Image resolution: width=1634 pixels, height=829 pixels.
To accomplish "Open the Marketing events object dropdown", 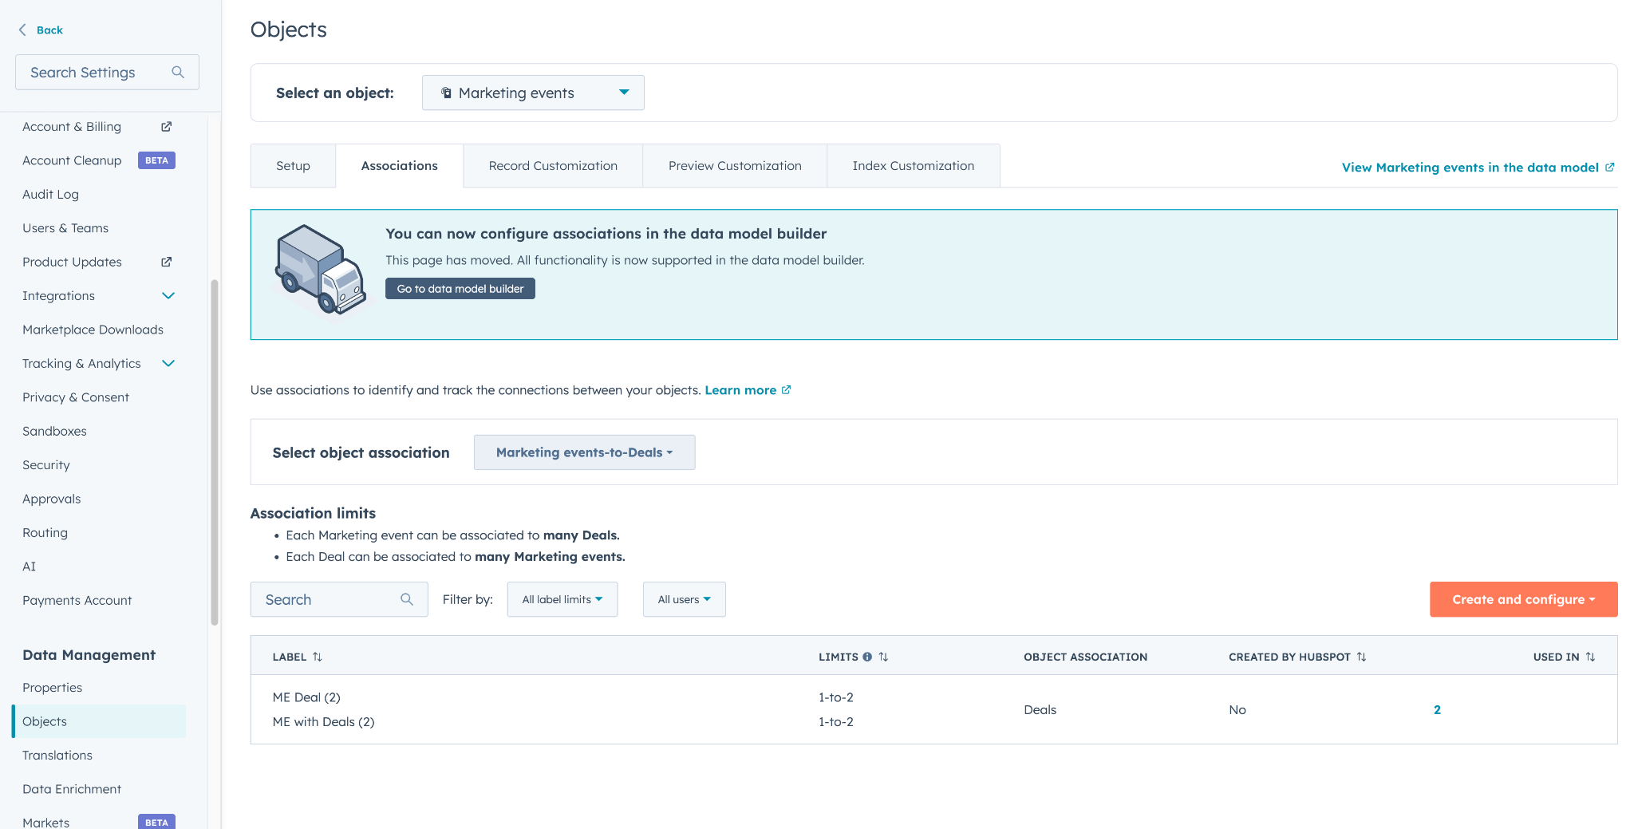I will click(533, 93).
